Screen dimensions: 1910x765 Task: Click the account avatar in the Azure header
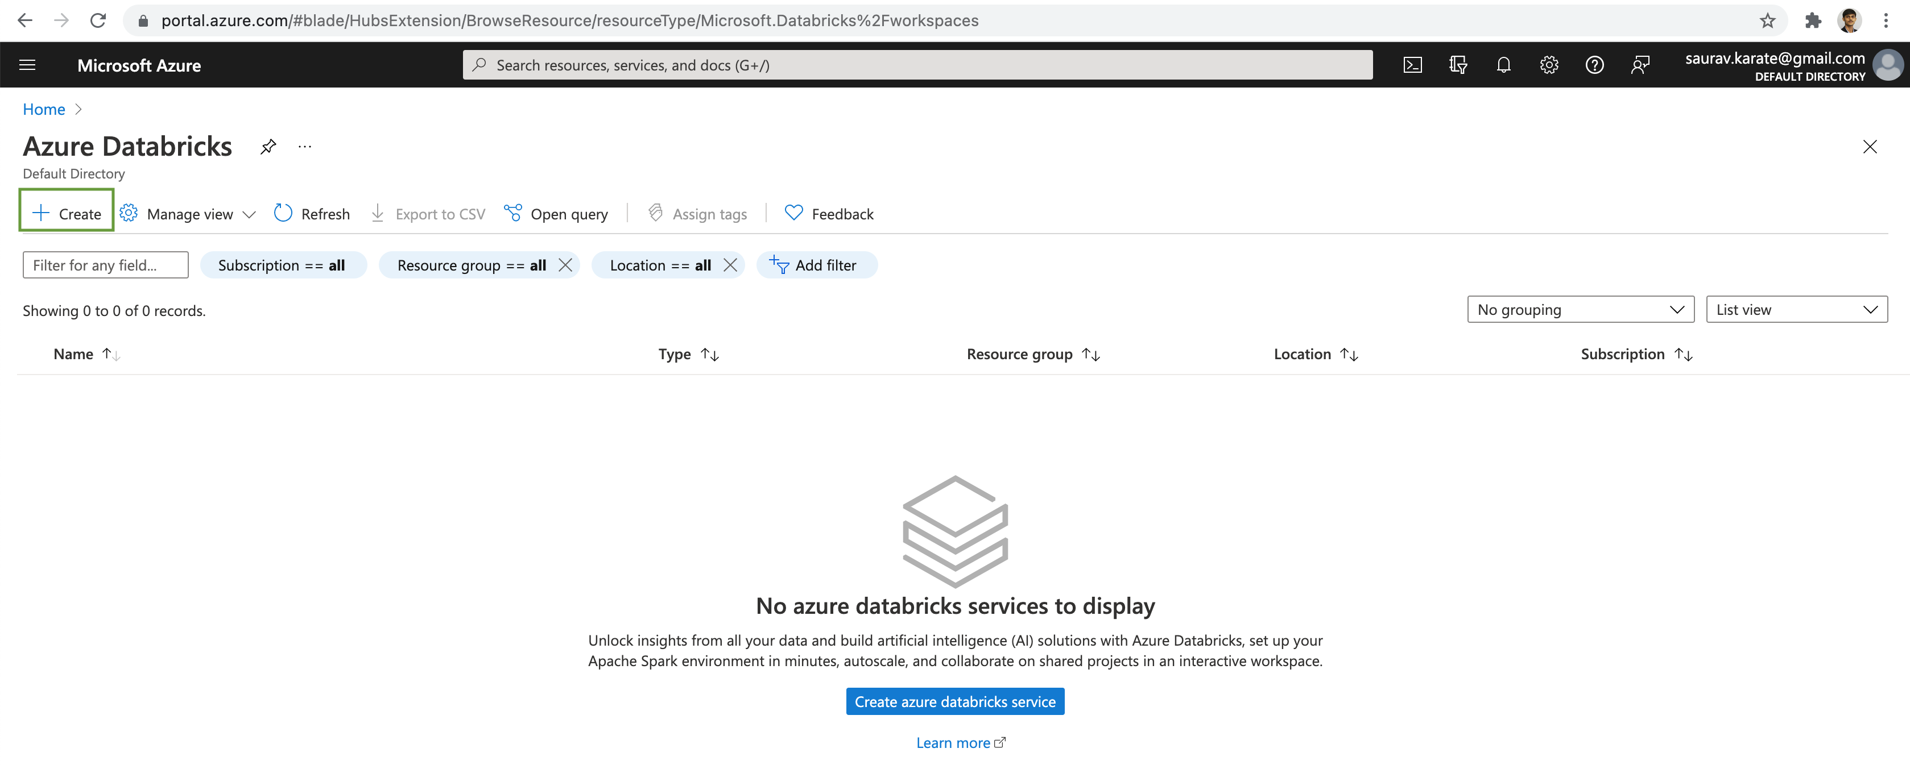[x=1887, y=65]
